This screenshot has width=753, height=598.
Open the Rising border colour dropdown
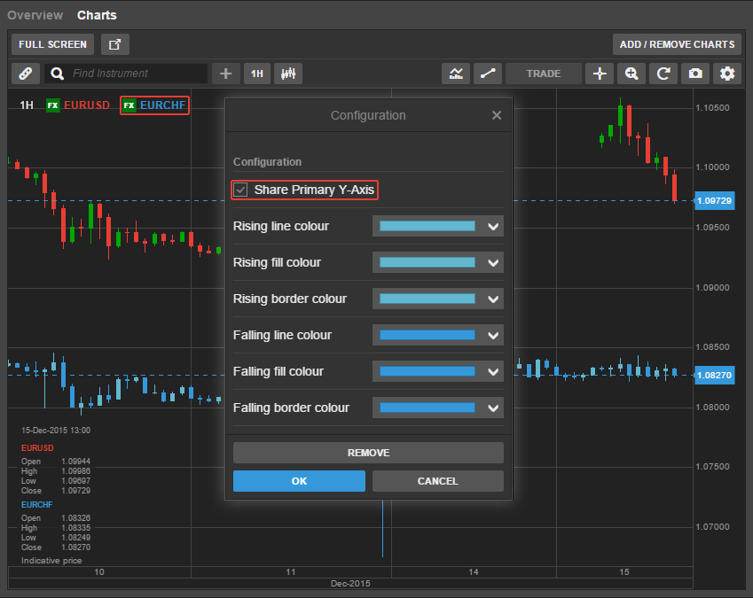click(494, 299)
